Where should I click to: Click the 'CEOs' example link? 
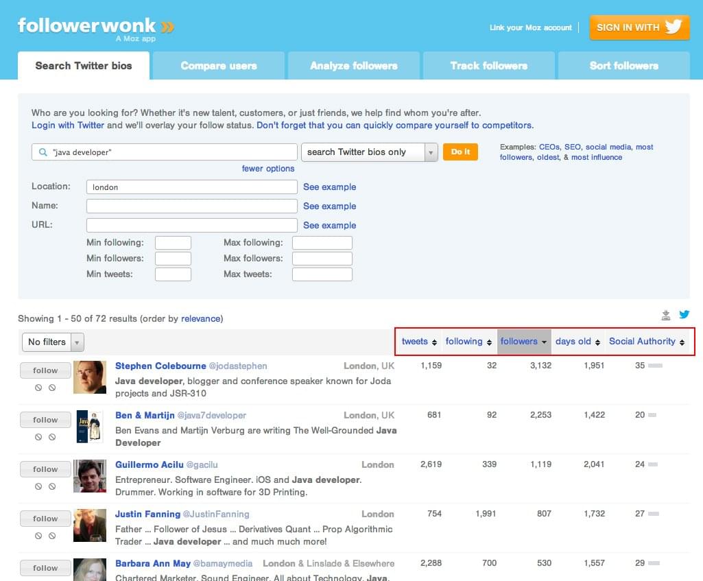click(549, 147)
